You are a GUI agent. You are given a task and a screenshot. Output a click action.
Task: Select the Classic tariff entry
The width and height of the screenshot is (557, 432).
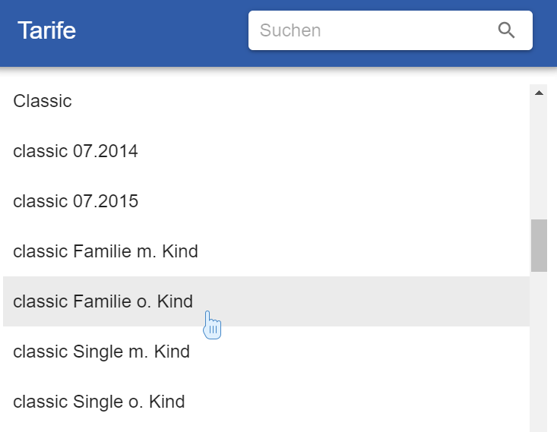[43, 101]
